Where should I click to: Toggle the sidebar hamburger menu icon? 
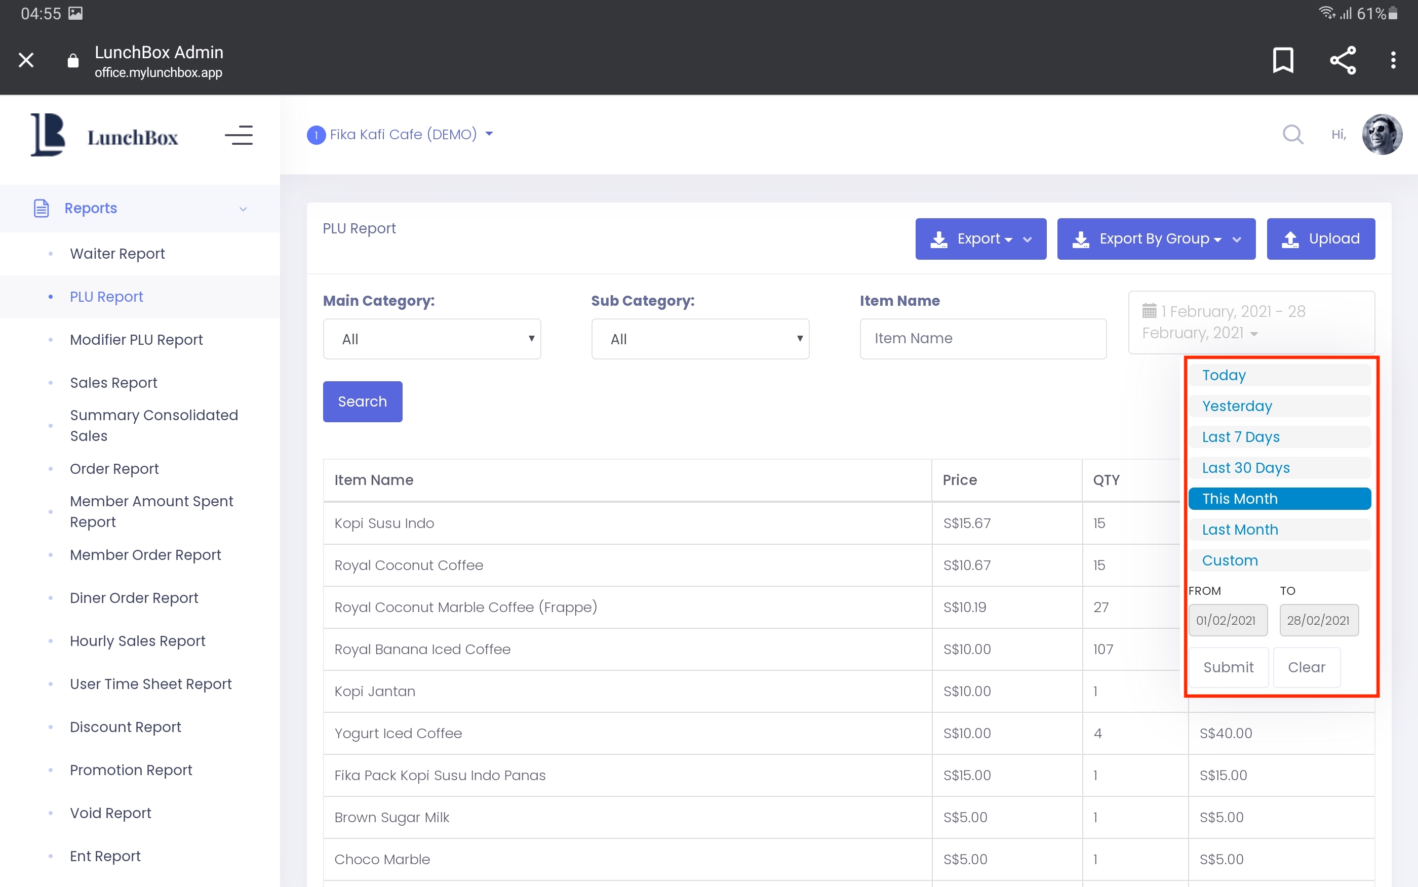239,135
